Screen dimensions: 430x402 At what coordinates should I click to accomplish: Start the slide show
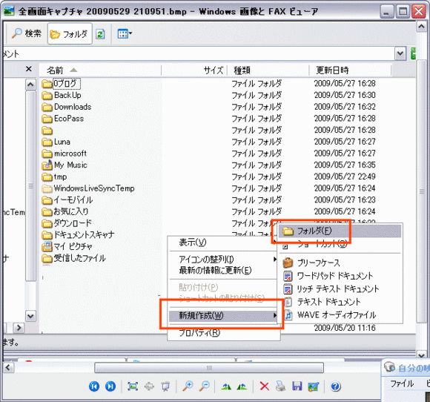[165, 386]
